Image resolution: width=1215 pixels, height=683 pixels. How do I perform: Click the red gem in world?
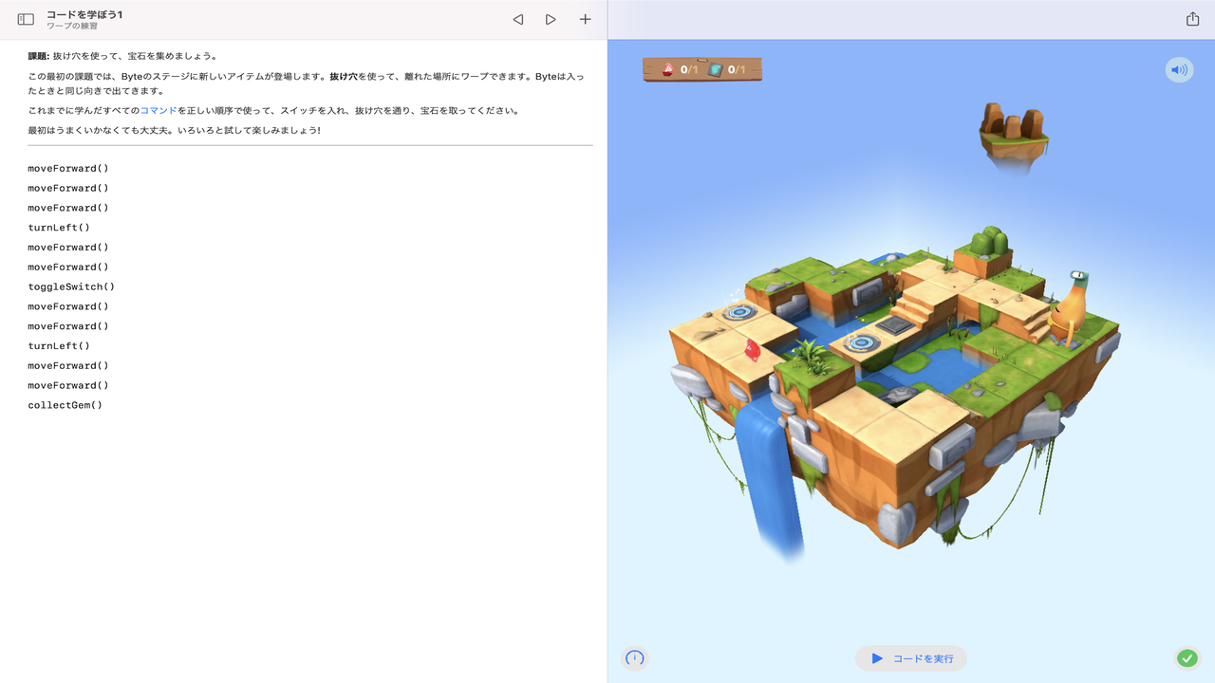pyautogui.click(x=752, y=349)
